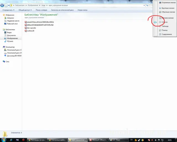The width and height of the screenshot is (177, 142).
Task: Click люда breadcrumb in address bar
Action: 43,5
